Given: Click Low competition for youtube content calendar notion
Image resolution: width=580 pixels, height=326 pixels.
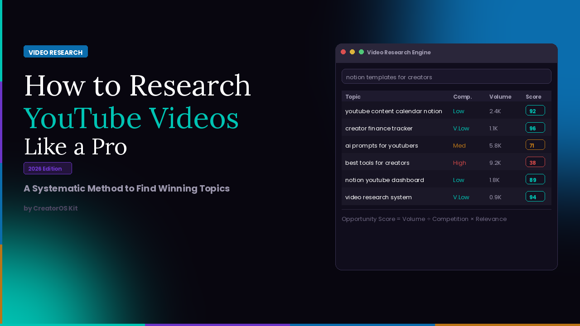Looking at the screenshot, I should click(x=459, y=111).
